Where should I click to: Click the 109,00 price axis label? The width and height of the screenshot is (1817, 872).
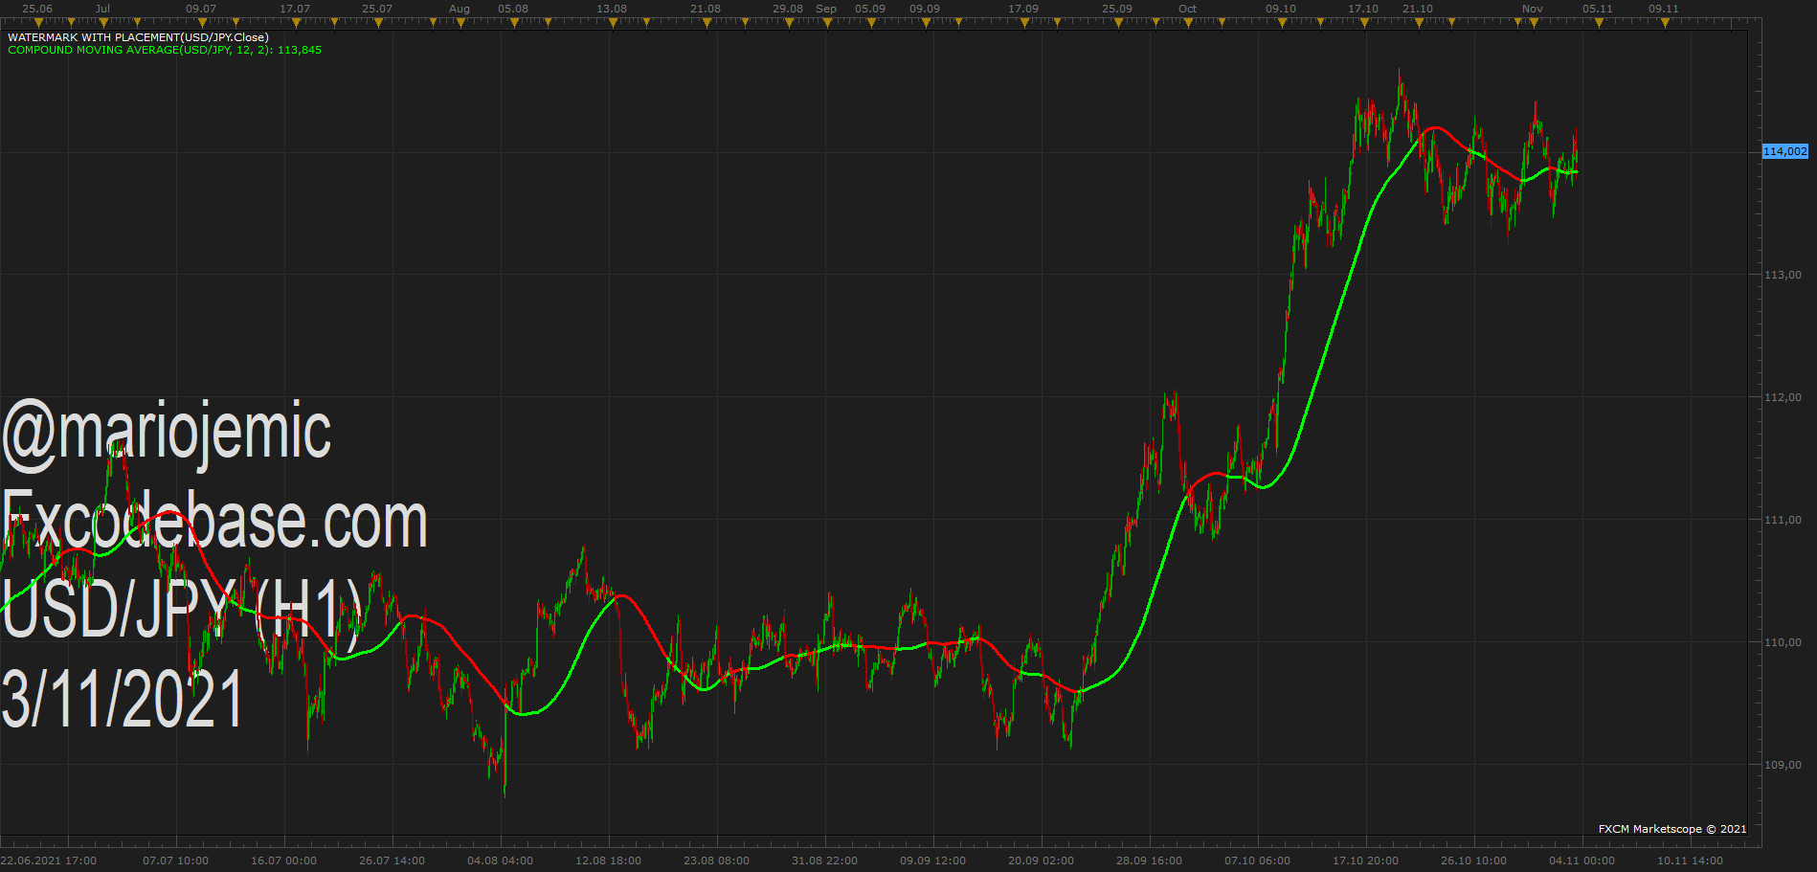point(1783,765)
